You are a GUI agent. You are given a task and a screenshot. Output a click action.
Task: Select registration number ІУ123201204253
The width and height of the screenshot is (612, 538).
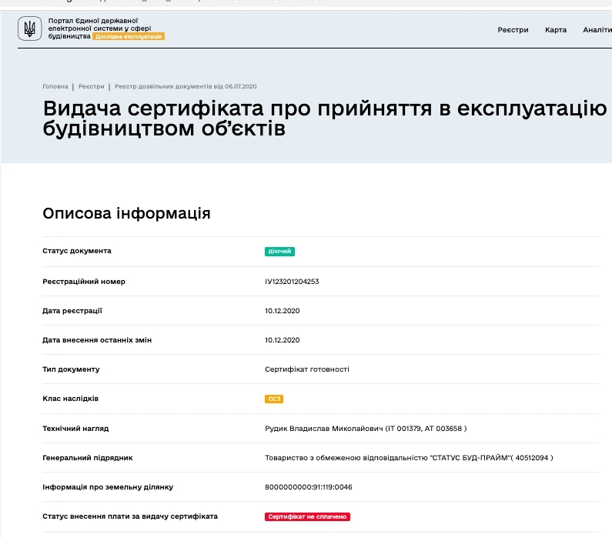pos(292,281)
